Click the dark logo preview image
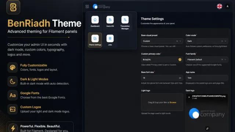Image resolution: width=235 pixels, height=132 pixels. pyautogui.click(x=207, y=114)
